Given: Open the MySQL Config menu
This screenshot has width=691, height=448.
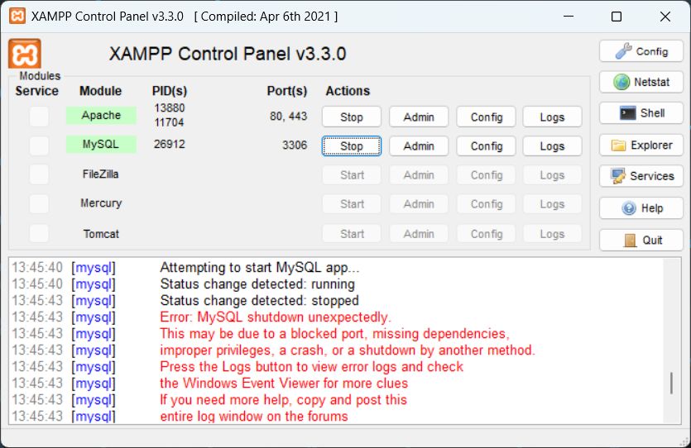Looking at the screenshot, I should tap(486, 146).
